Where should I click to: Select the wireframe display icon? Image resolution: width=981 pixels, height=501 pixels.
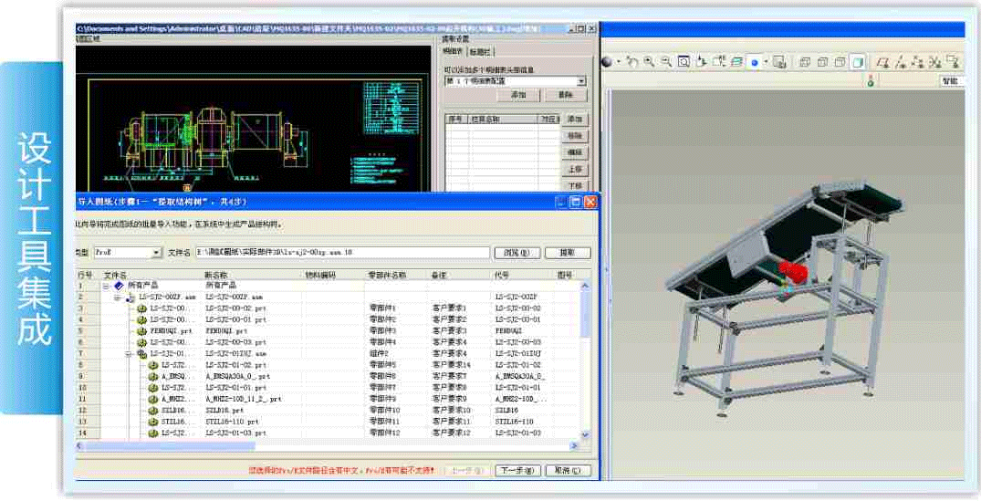click(x=805, y=62)
